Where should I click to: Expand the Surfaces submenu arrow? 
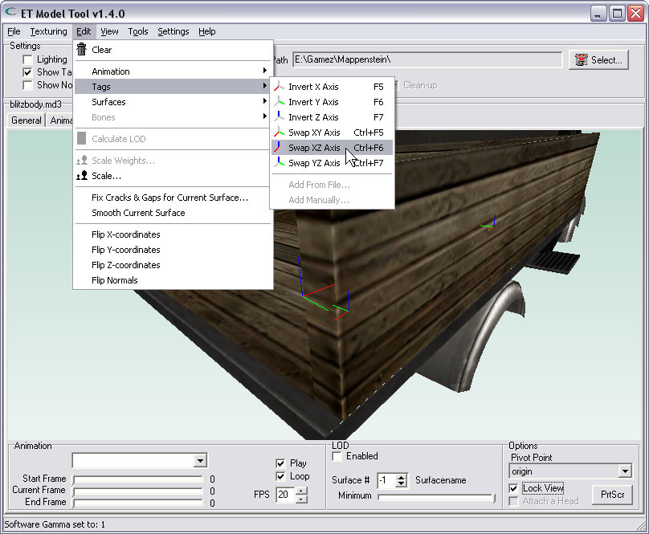pyautogui.click(x=265, y=101)
